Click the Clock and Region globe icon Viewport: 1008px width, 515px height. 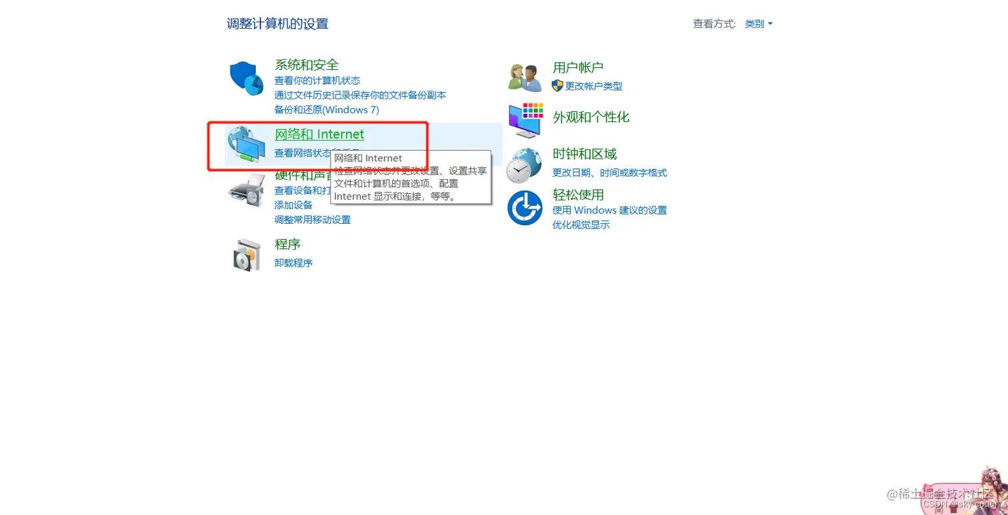(x=525, y=165)
